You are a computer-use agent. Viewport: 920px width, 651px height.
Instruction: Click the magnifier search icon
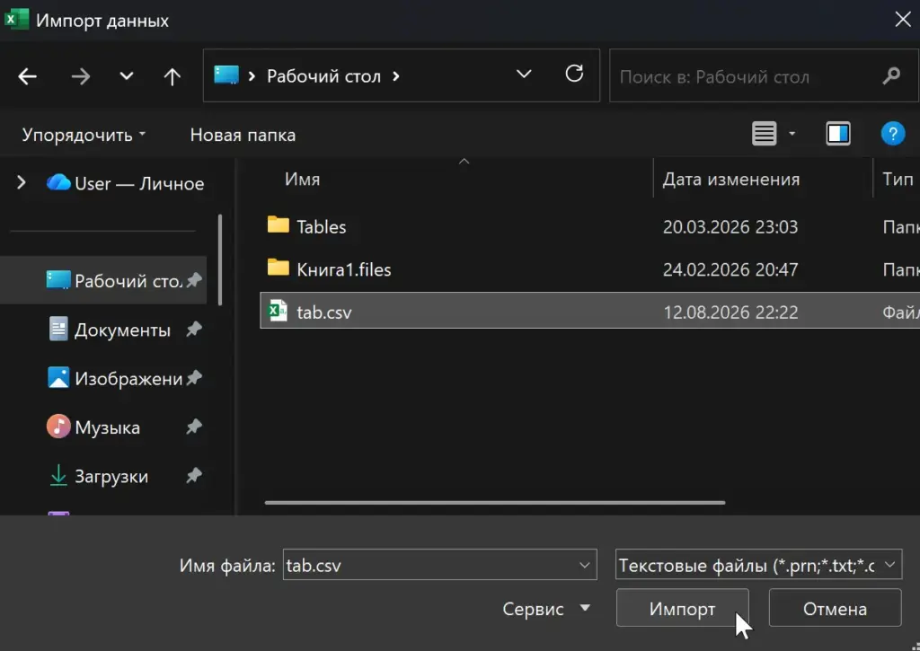click(891, 76)
